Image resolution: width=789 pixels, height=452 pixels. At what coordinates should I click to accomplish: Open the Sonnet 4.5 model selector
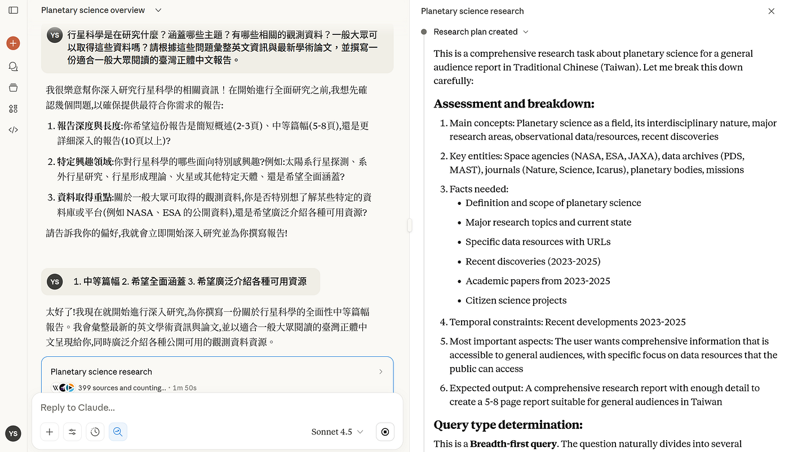(x=337, y=432)
